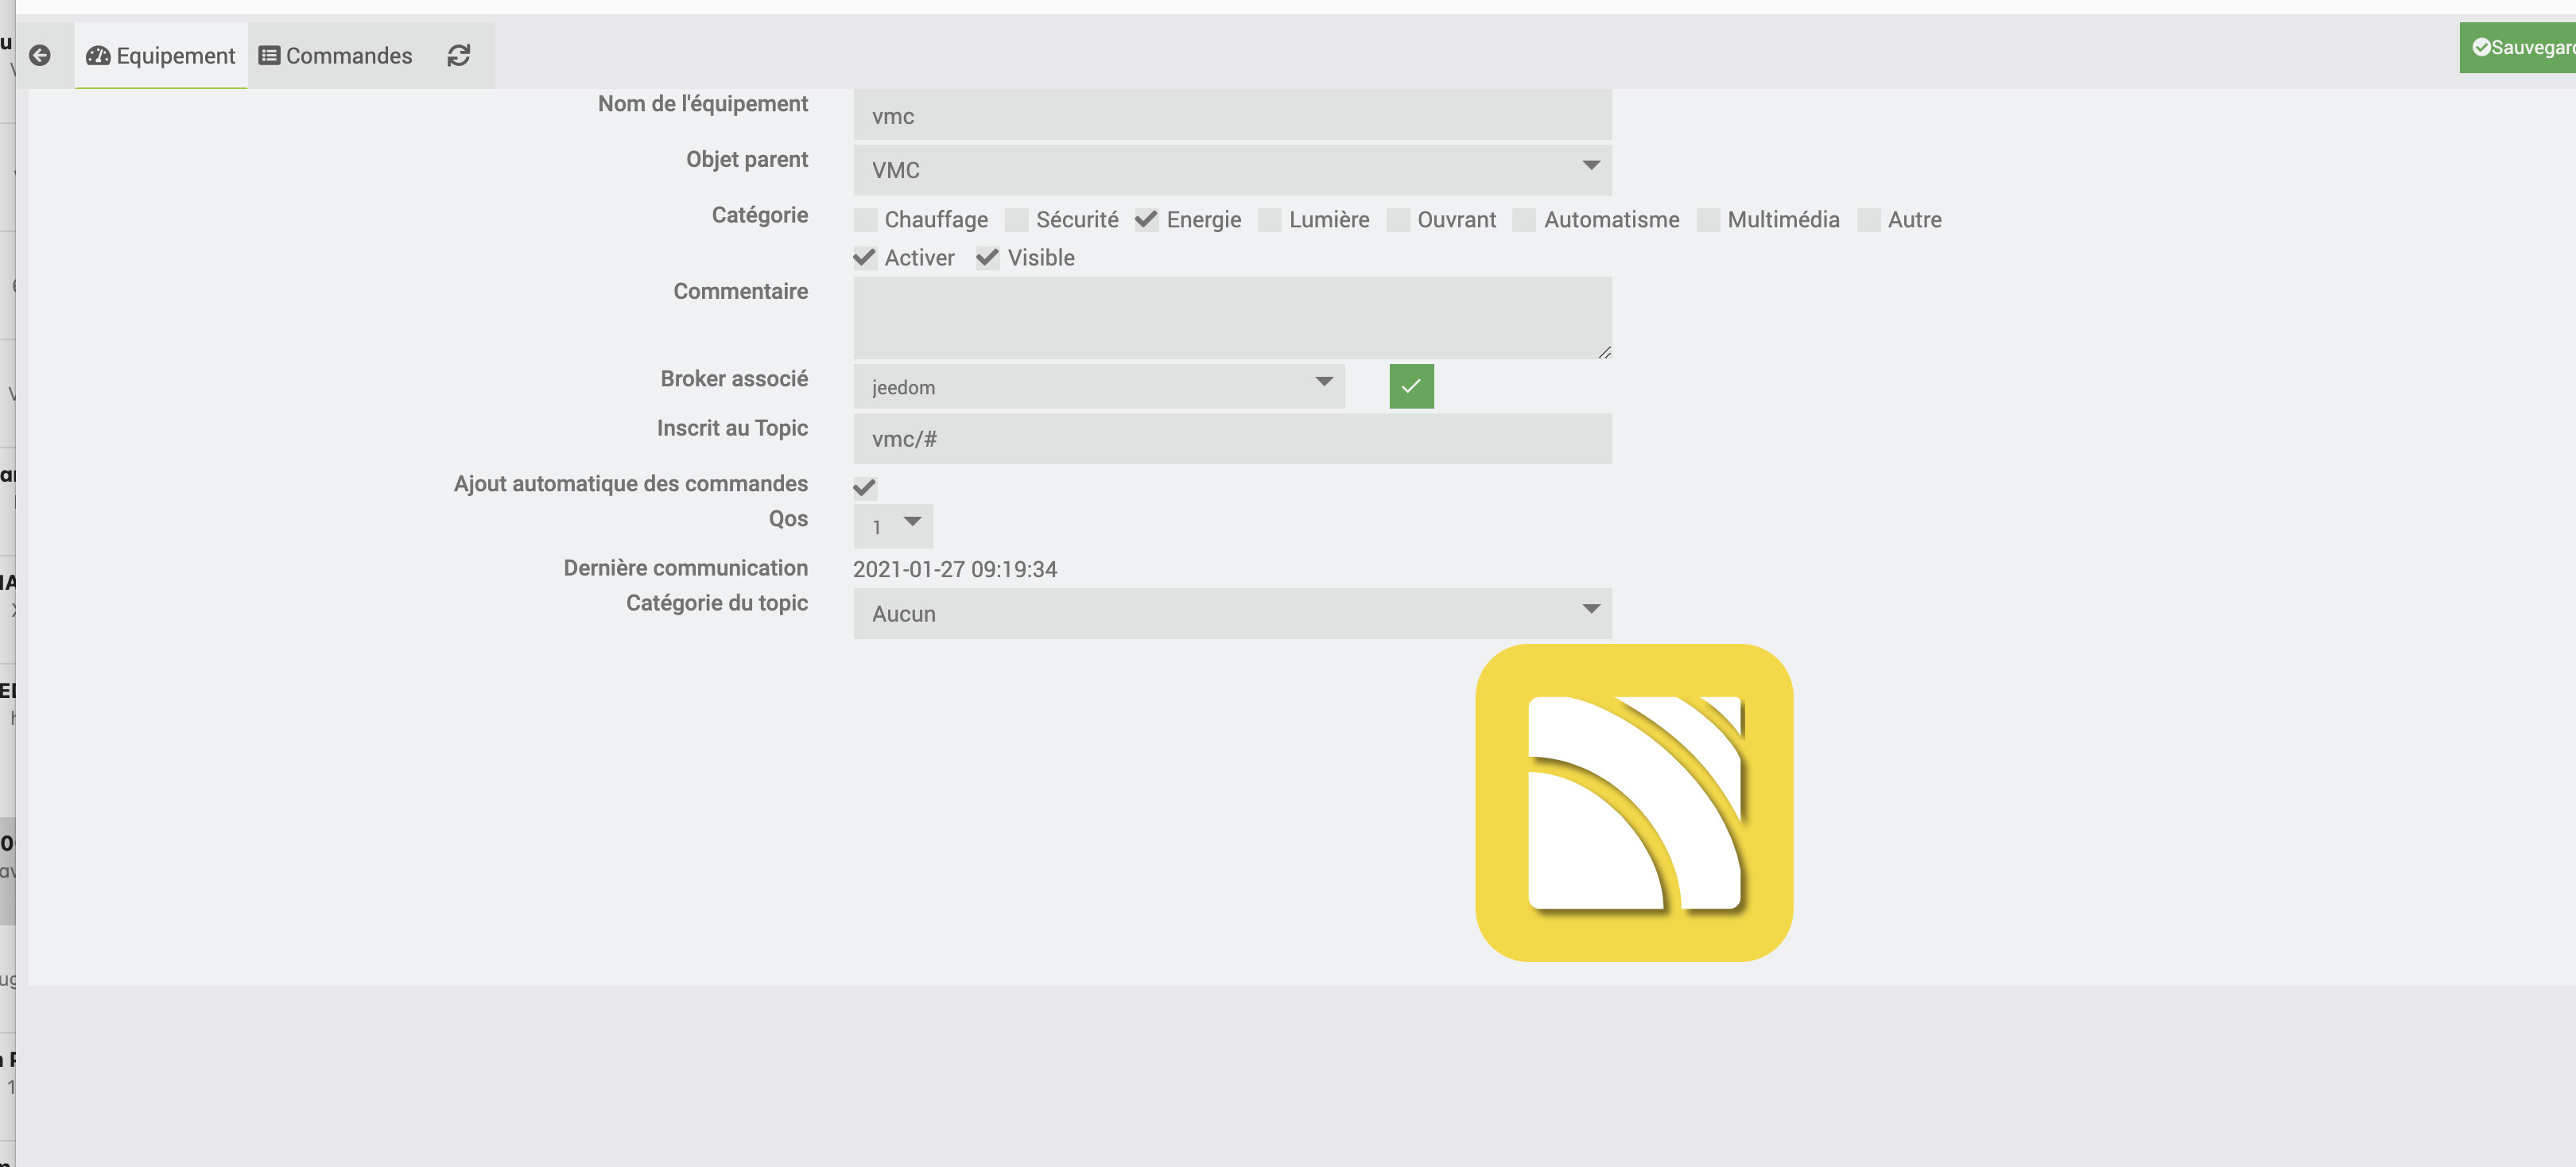Click the Nom de l'équipement field
The height and width of the screenshot is (1167, 2576).
point(1232,115)
